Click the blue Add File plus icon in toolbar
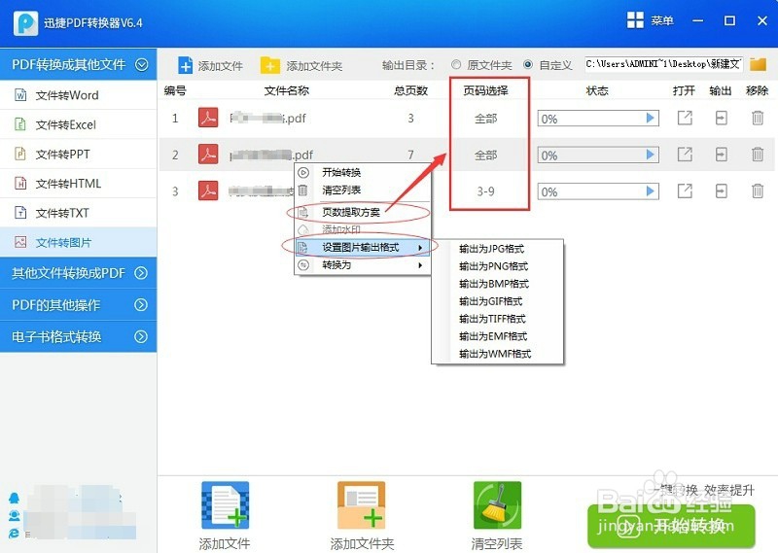 pyautogui.click(x=185, y=65)
